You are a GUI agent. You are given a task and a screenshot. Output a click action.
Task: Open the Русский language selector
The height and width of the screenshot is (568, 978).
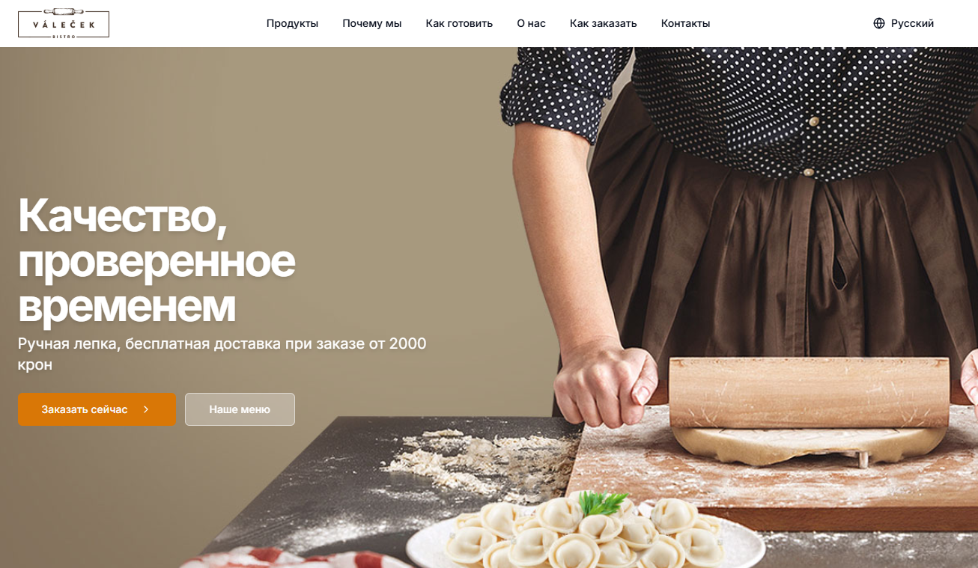point(904,23)
